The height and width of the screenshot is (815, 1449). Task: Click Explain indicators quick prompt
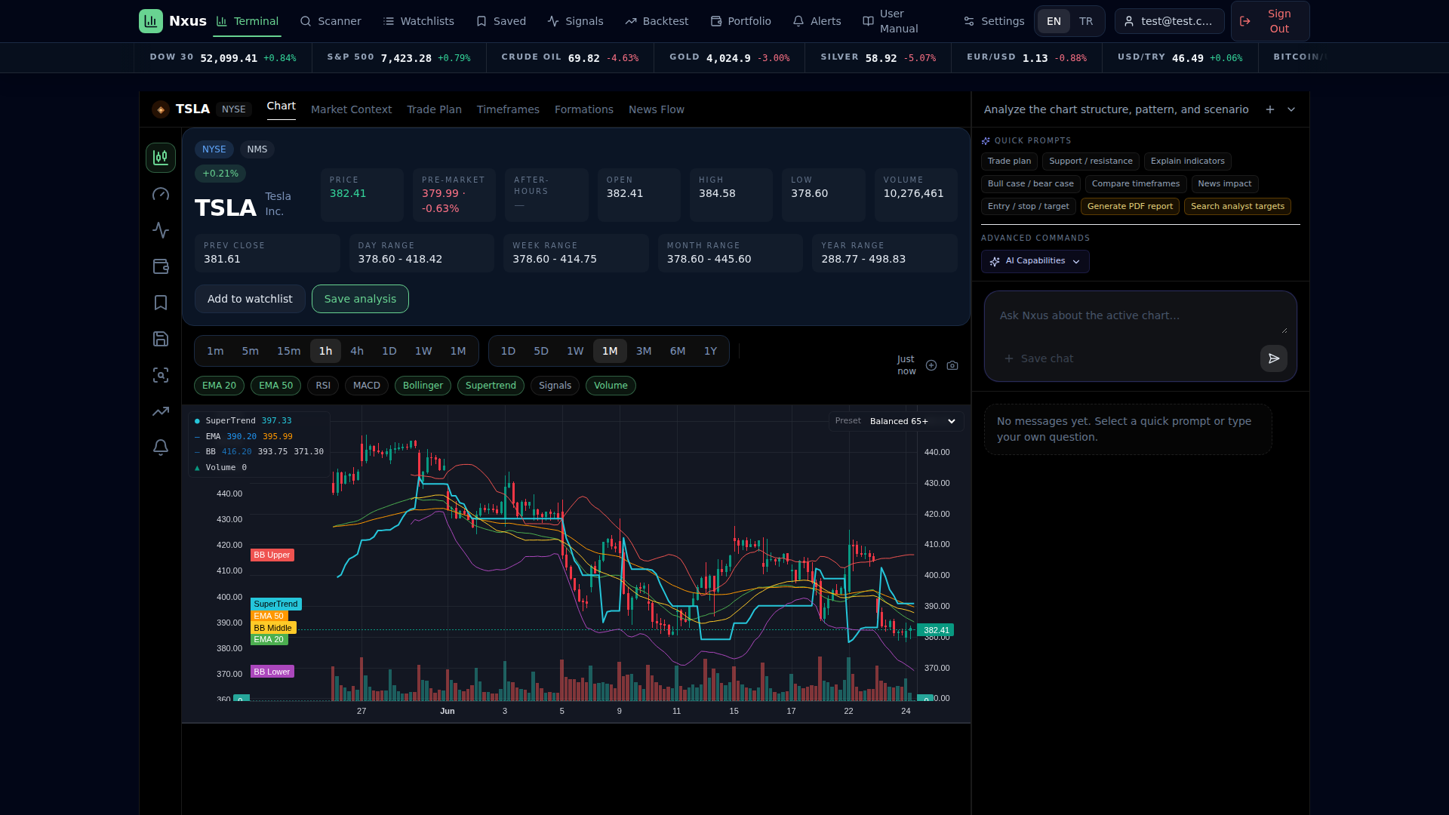(1187, 161)
